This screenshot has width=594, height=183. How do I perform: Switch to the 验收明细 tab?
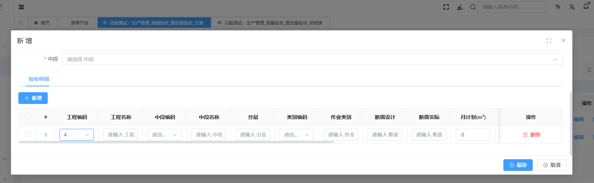pos(39,79)
